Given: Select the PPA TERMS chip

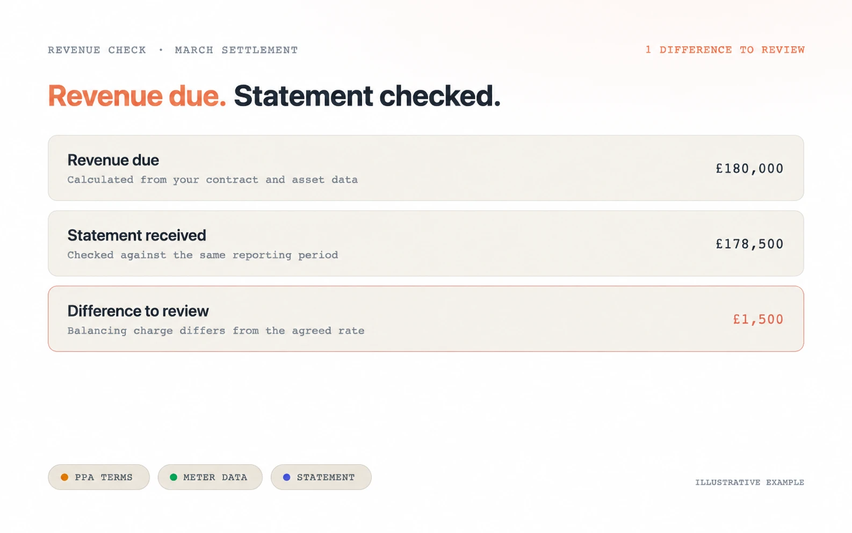Looking at the screenshot, I should [x=99, y=477].
